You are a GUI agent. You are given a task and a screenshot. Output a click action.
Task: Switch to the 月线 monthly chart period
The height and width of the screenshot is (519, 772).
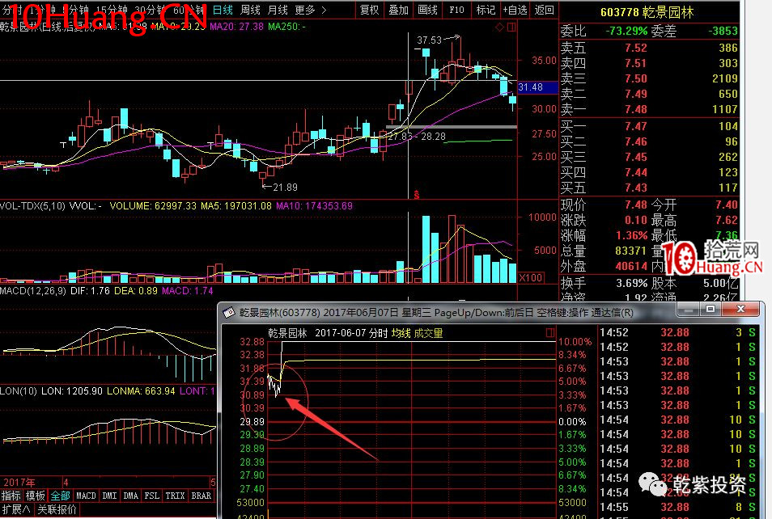278,10
